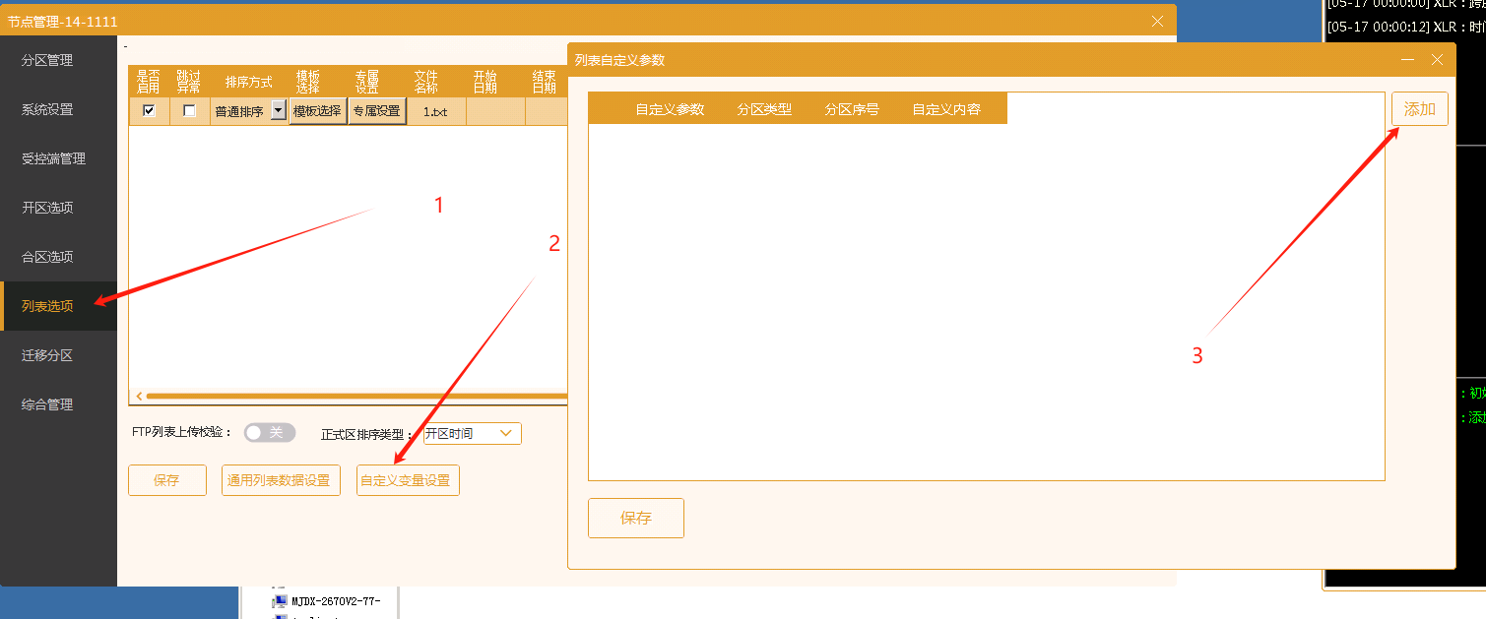Uncheck the 是否启用 checkbox in first row
This screenshot has height=619, width=1486.
coord(149,111)
